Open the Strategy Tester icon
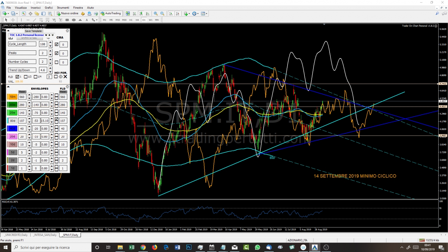The height and width of the screenshot is (252, 448). (50, 13)
